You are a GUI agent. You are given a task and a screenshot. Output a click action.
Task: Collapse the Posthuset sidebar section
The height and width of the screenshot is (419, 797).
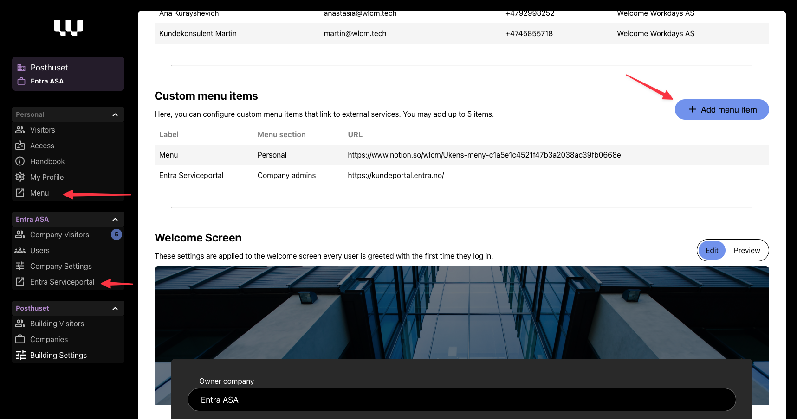click(x=115, y=309)
